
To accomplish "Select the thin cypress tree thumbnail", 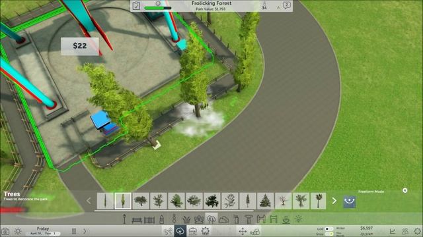I will coord(105,201).
